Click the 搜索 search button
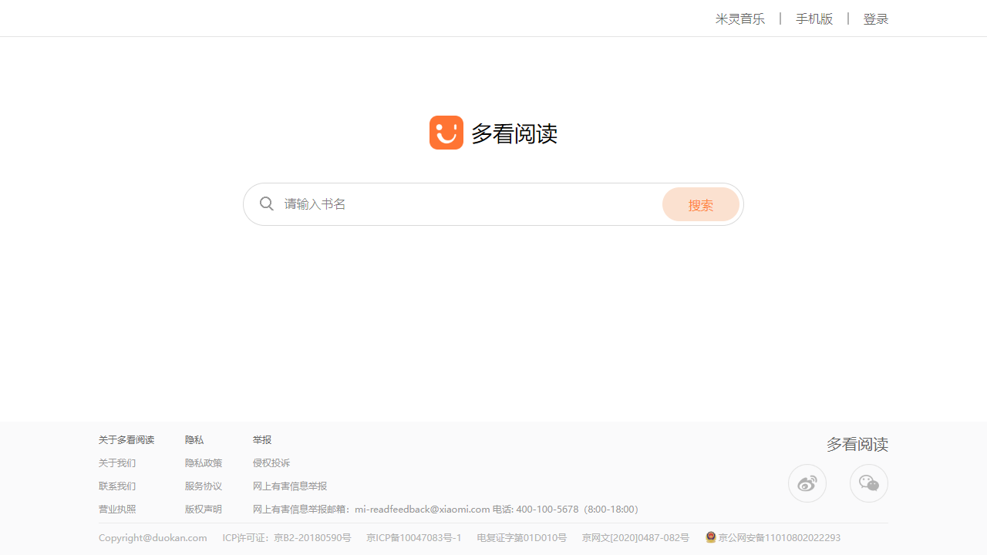This screenshot has height=555, width=987. 701,204
